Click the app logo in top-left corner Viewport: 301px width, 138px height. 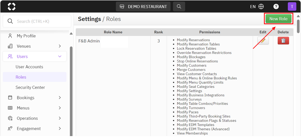11,7
